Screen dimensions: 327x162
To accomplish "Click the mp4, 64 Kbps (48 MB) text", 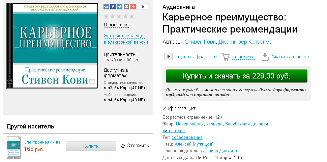I will coord(124,100).
